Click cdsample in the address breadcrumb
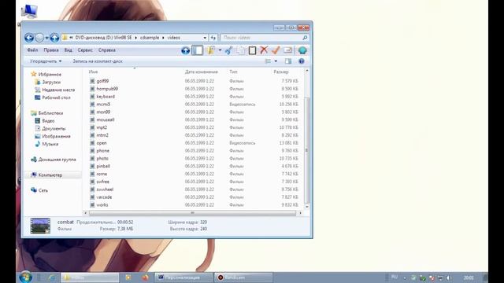The image size is (504, 283). [150, 38]
